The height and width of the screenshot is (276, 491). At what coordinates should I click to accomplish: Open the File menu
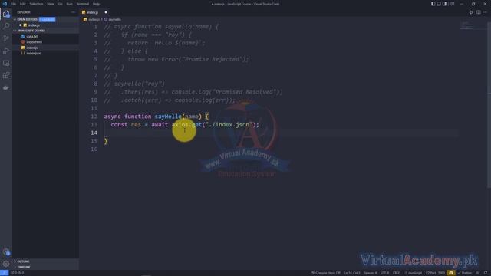point(14,4)
